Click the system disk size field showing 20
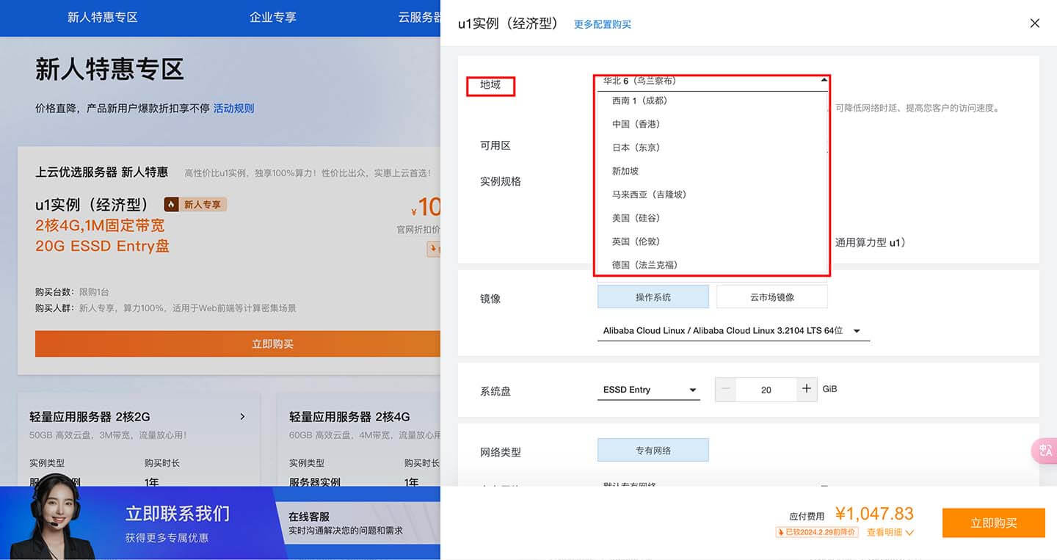The image size is (1057, 560). [766, 390]
